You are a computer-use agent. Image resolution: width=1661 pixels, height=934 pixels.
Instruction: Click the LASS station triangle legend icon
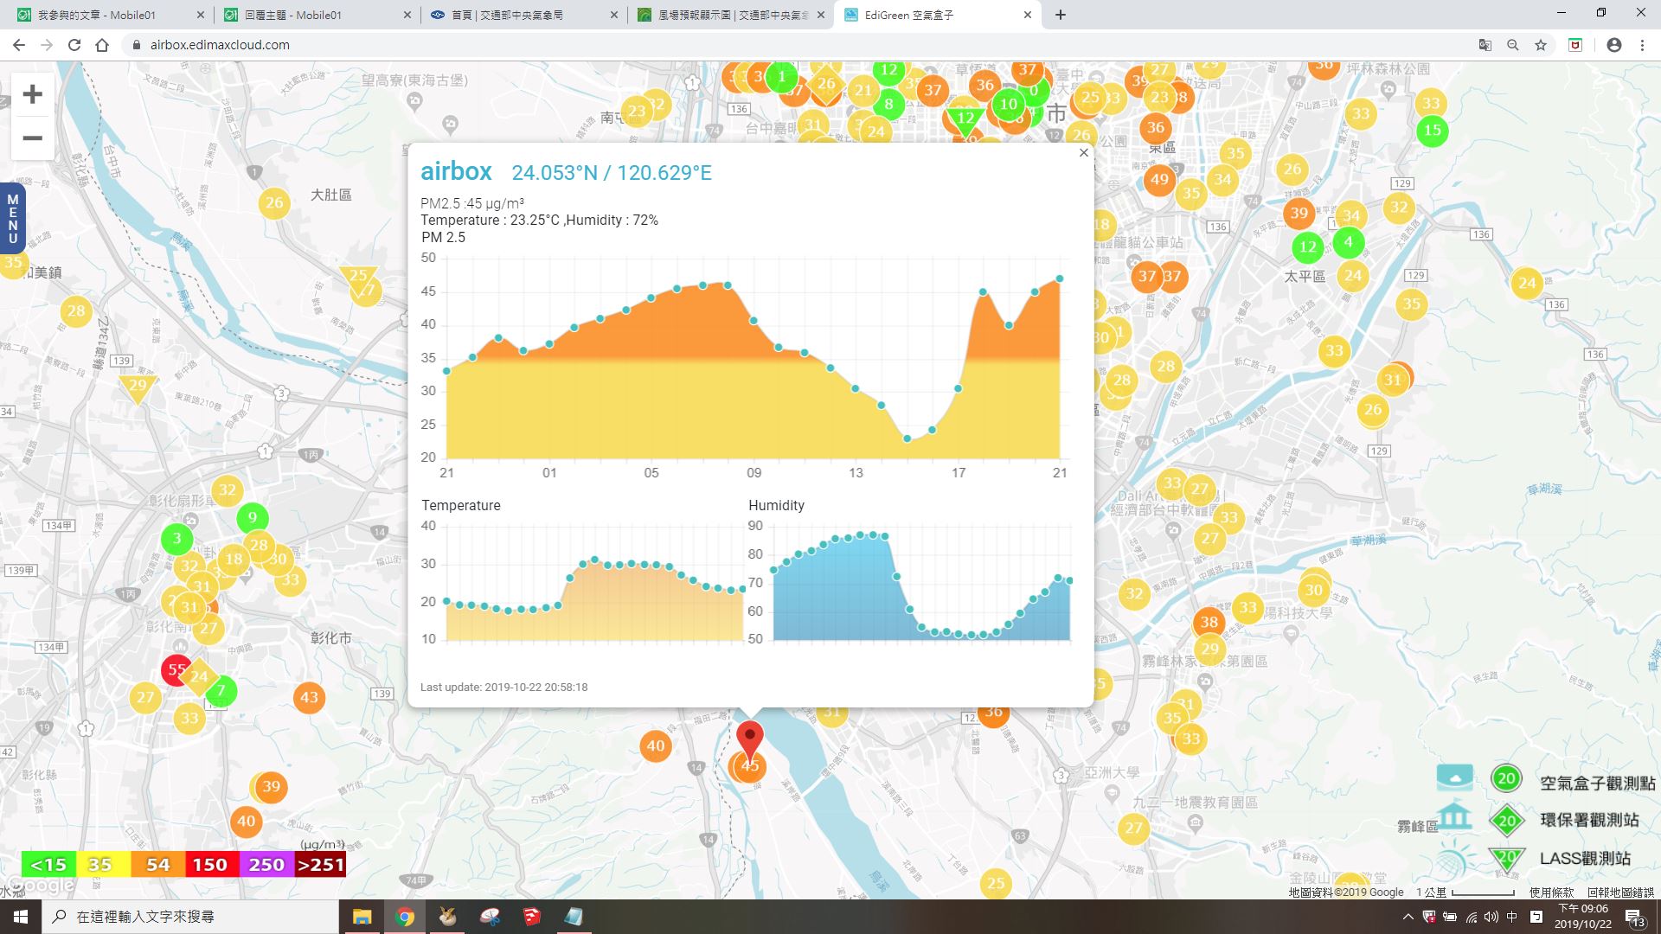coord(1506,858)
